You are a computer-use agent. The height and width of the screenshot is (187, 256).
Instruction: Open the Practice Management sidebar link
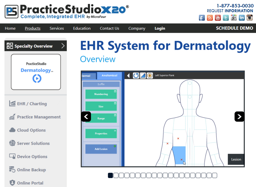(39, 117)
